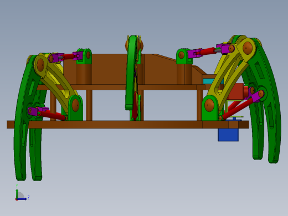Viewport: 288px width, 216px height.
Task: Select the central green leg in the middle
Action: [131, 72]
